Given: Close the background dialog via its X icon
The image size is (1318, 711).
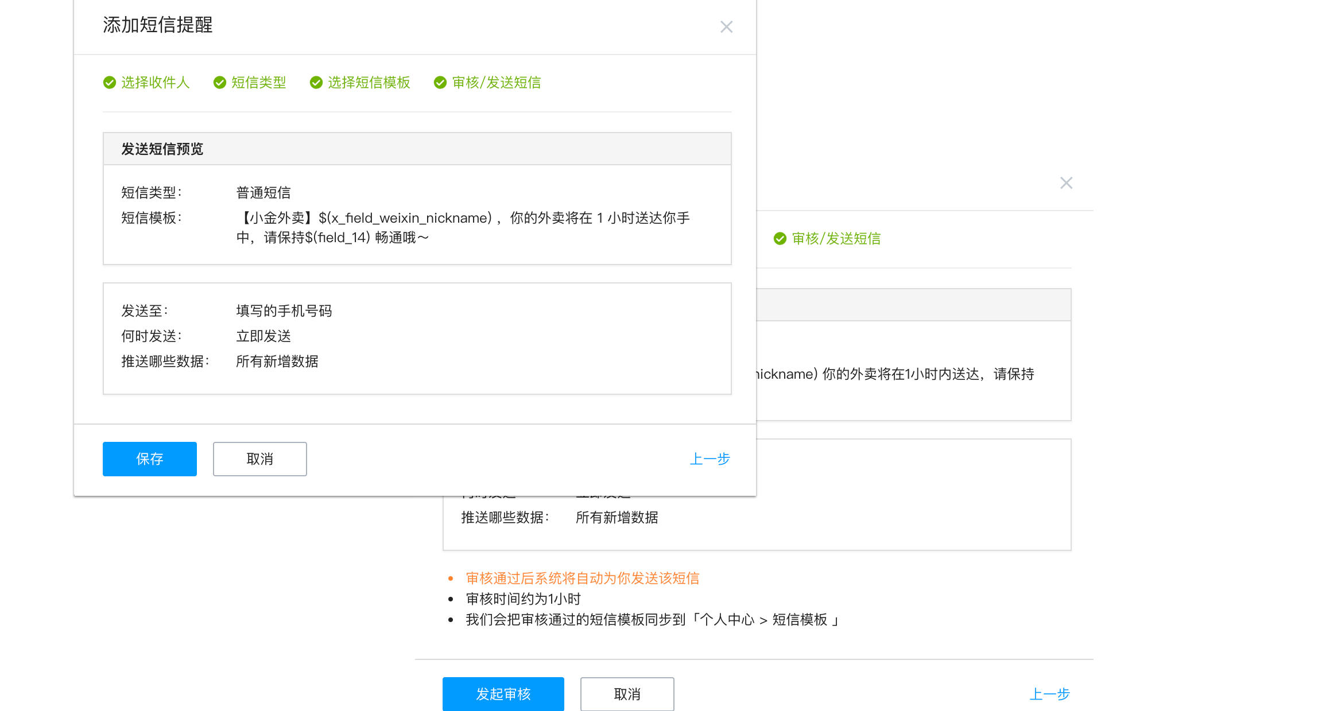Looking at the screenshot, I should pos(1066,183).
